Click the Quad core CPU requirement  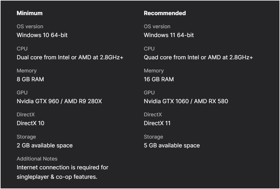pyautogui.click(x=198, y=57)
